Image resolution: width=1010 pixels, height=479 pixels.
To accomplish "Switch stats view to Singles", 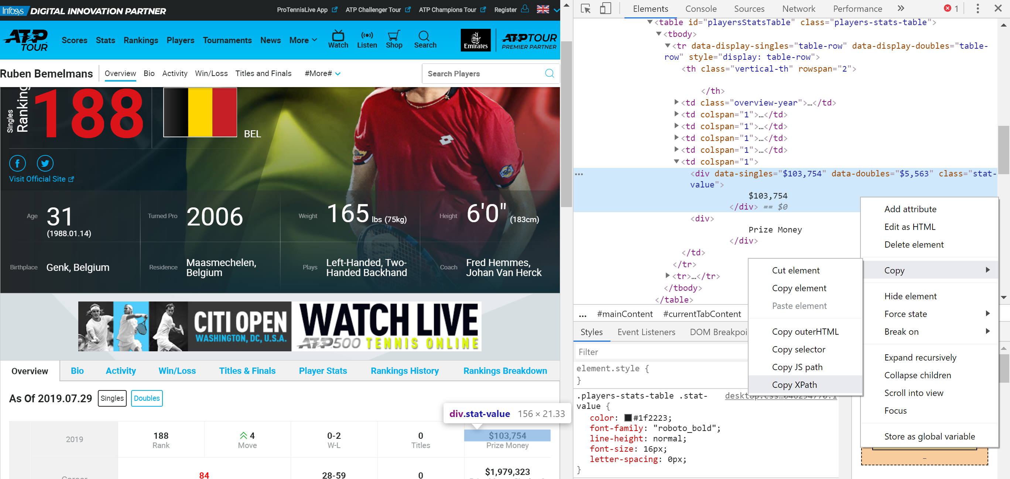I will [x=112, y=398].
